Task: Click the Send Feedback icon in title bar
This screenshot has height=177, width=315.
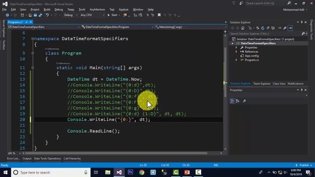Action: tap(241, 3)
